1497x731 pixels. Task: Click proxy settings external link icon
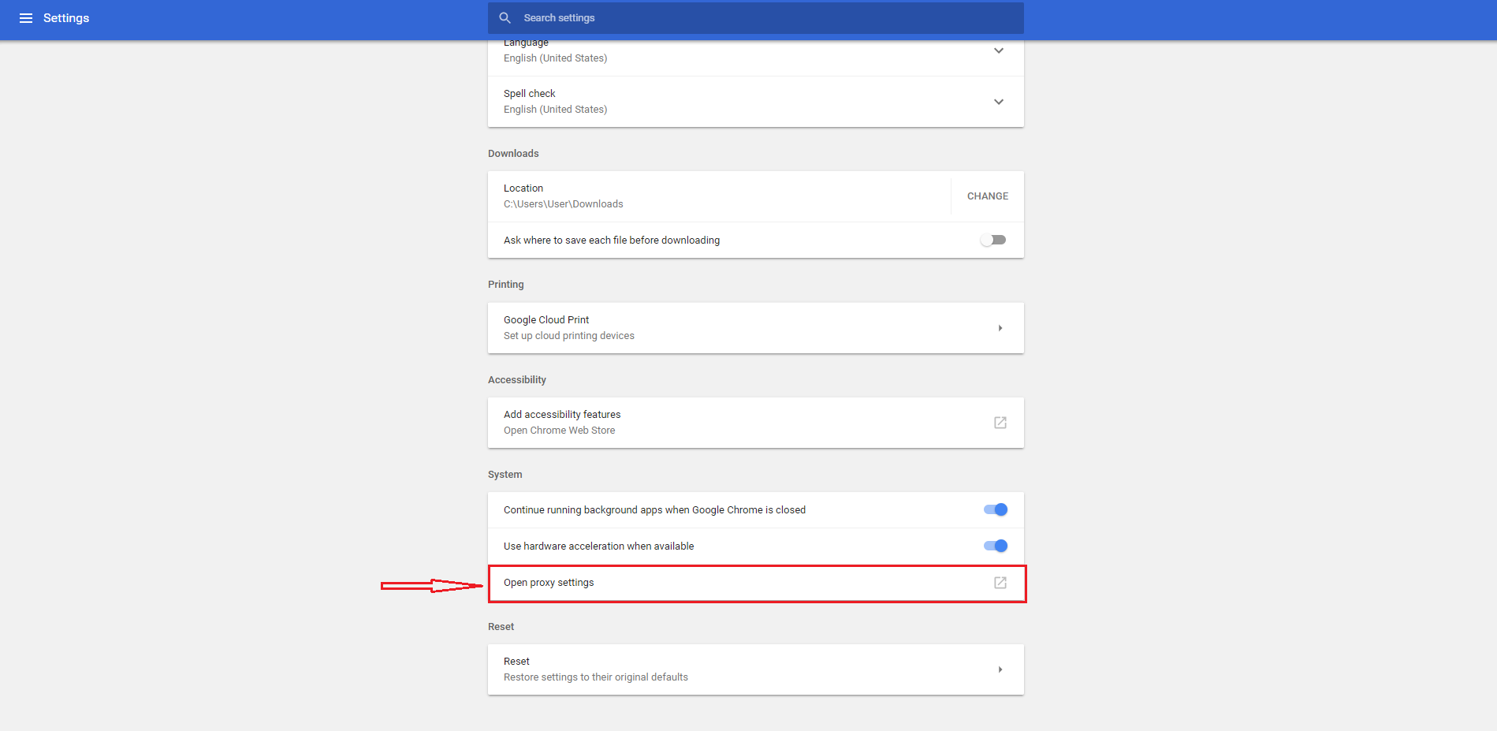point(1000,583)
